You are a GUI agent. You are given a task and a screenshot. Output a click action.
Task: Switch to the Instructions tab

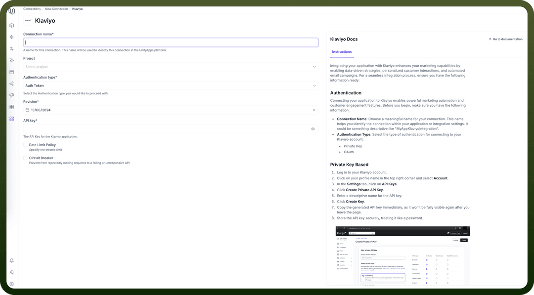pos(342,52)
